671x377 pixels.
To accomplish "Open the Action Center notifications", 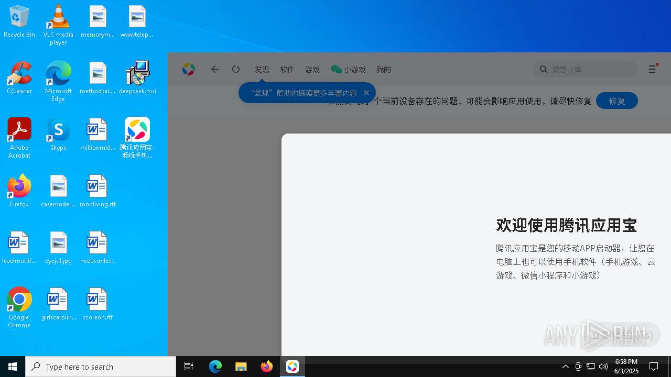I will tap(654, 367).
